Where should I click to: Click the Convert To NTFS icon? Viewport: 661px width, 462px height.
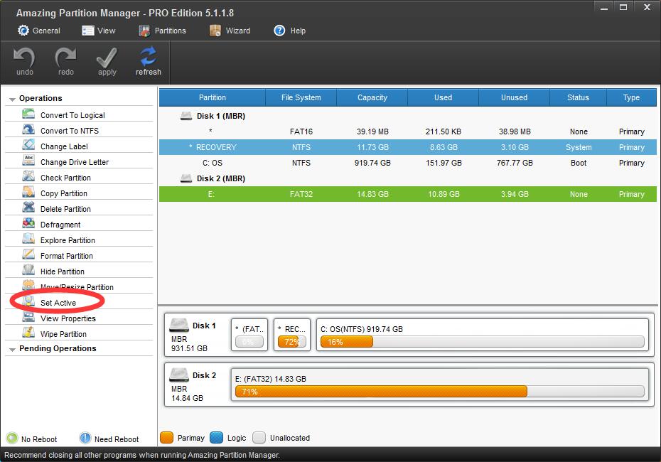(x=28, y=130)
